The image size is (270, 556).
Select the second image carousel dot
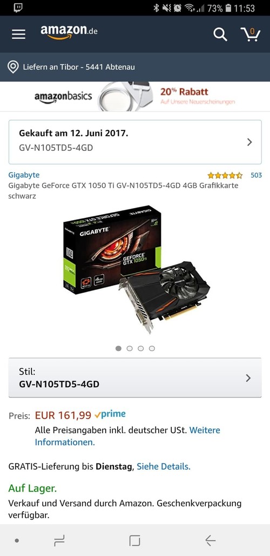click(130, 348)
